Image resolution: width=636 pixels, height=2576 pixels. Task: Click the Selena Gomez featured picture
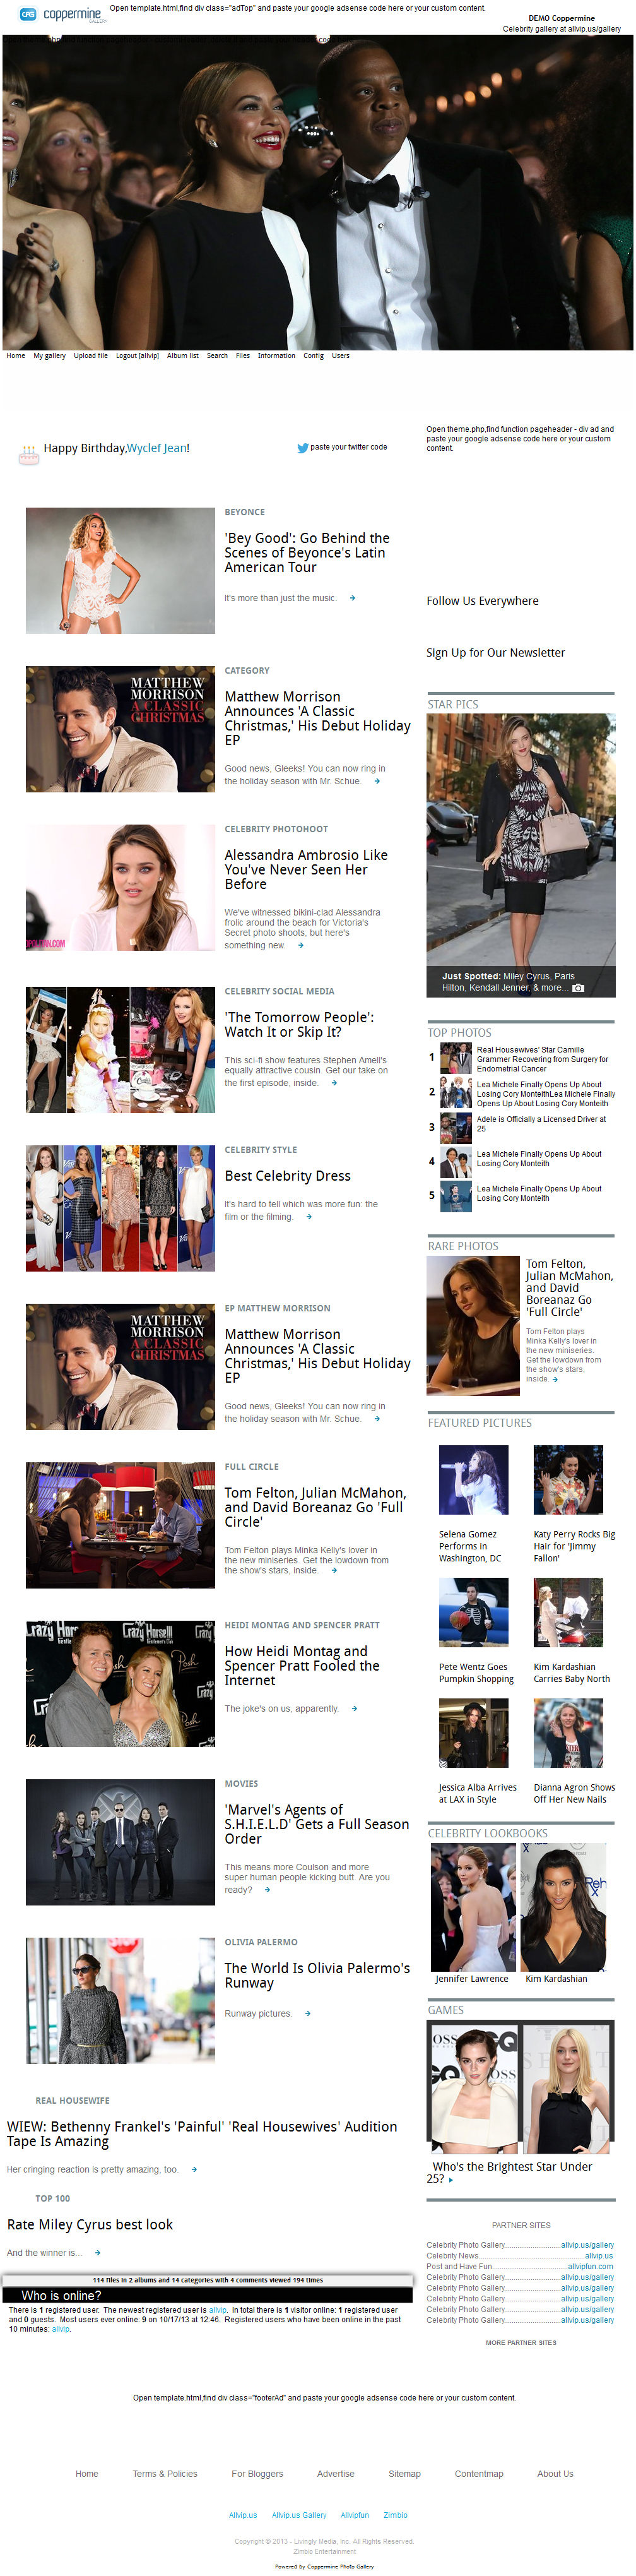tap(474, 1479)
